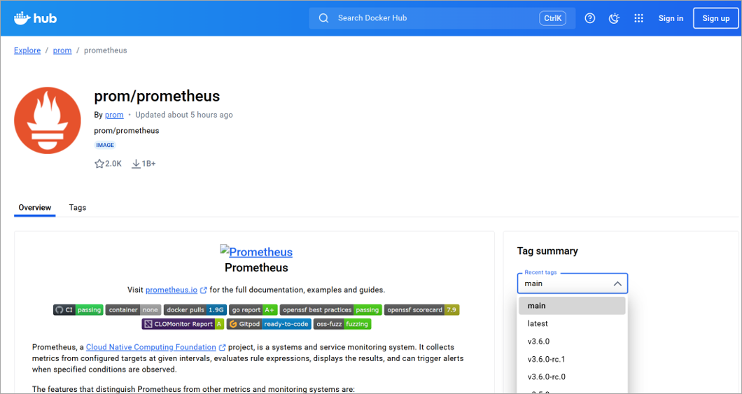This screenshot has width=742, height=394.
Task: Choose v3.6.0 from the tag list
Action: click(538, 342)
